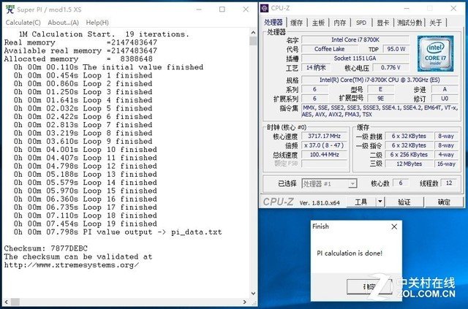Click the 验证 button in CPU-Z
This screenshot has height=309, width=468.
pyautogui.click(x=404, y=202)
